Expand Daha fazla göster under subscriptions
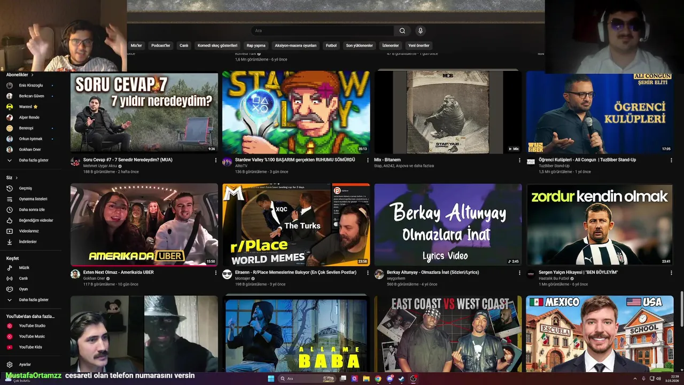Image resolution: width=684 pixels, height=385 pixels. coord(27,160)
